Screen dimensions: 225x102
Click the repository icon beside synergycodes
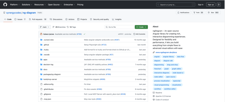[x=4, y=13]
